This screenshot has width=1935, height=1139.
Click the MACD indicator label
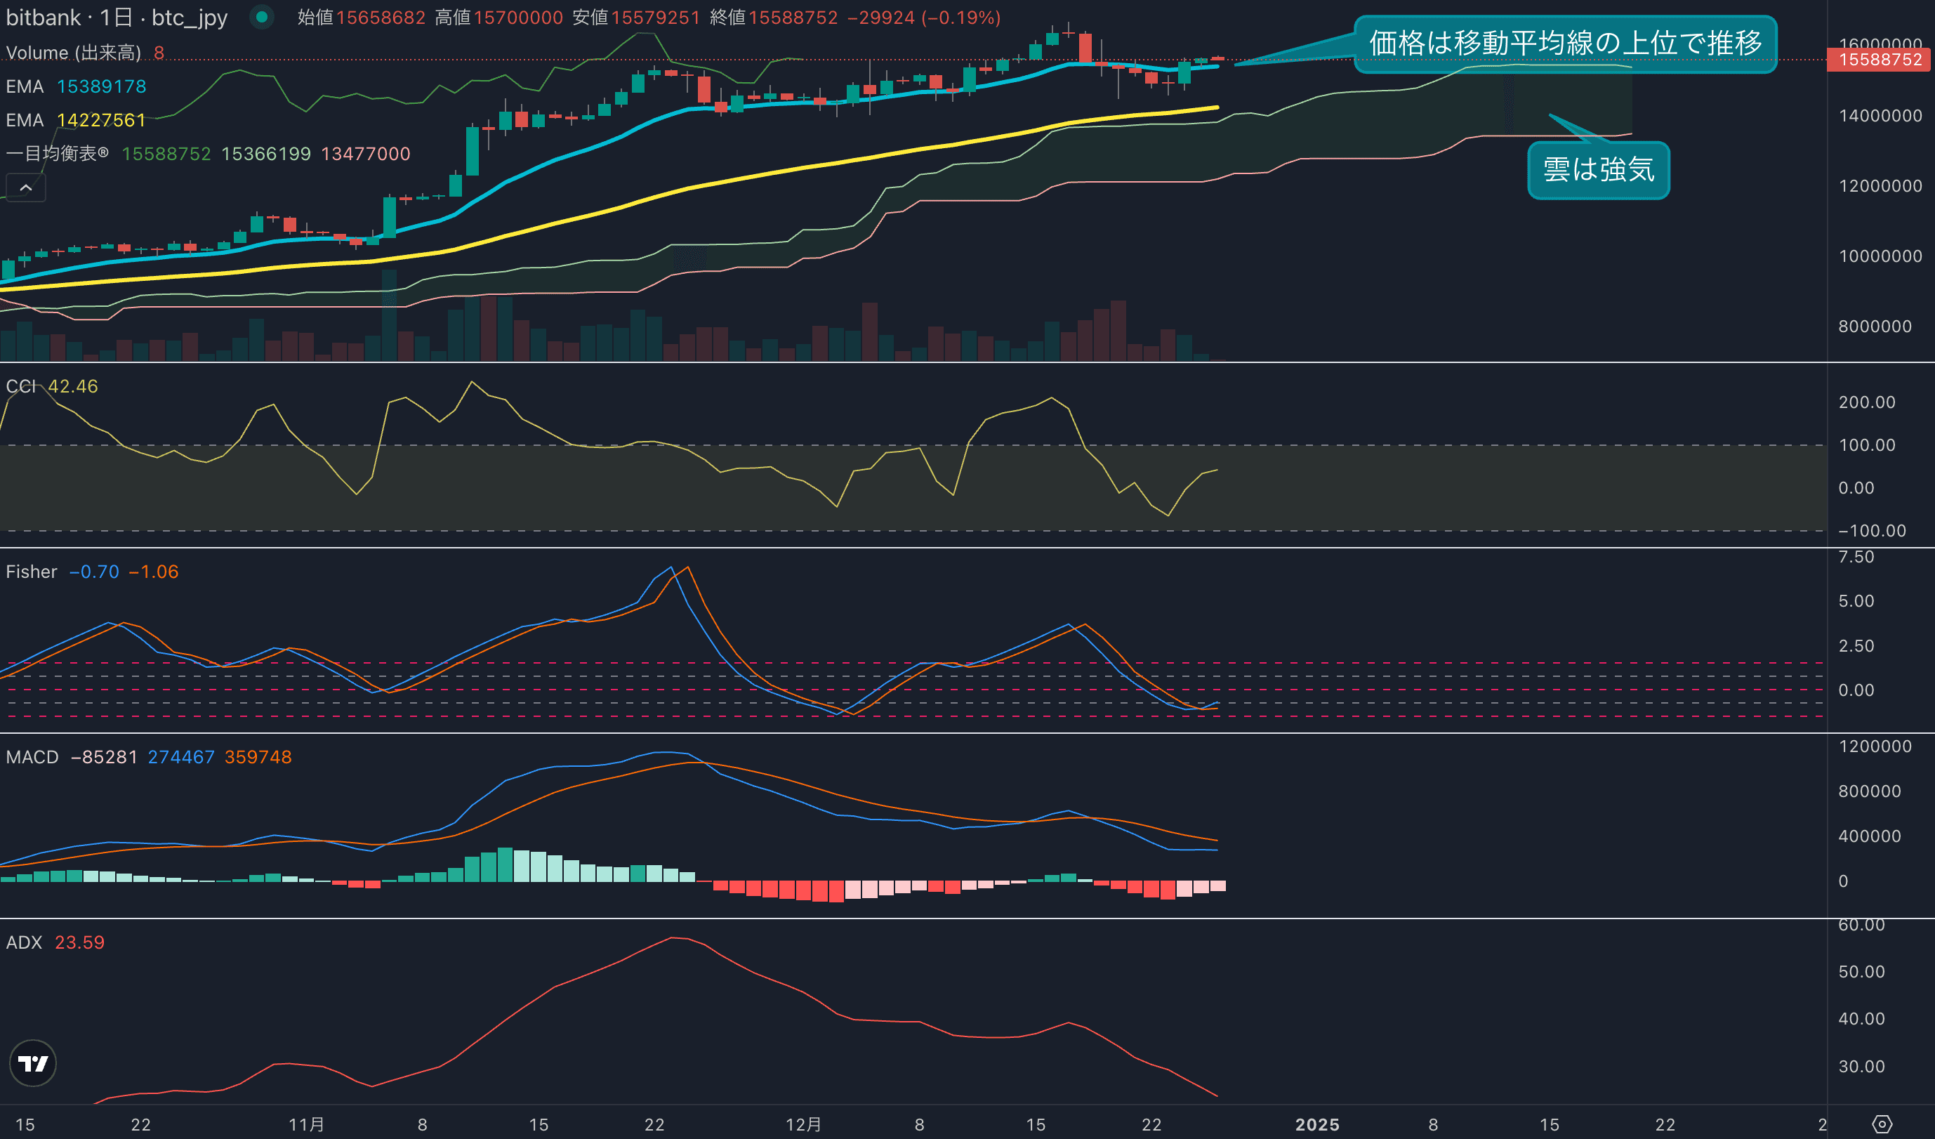coord(32,756)
